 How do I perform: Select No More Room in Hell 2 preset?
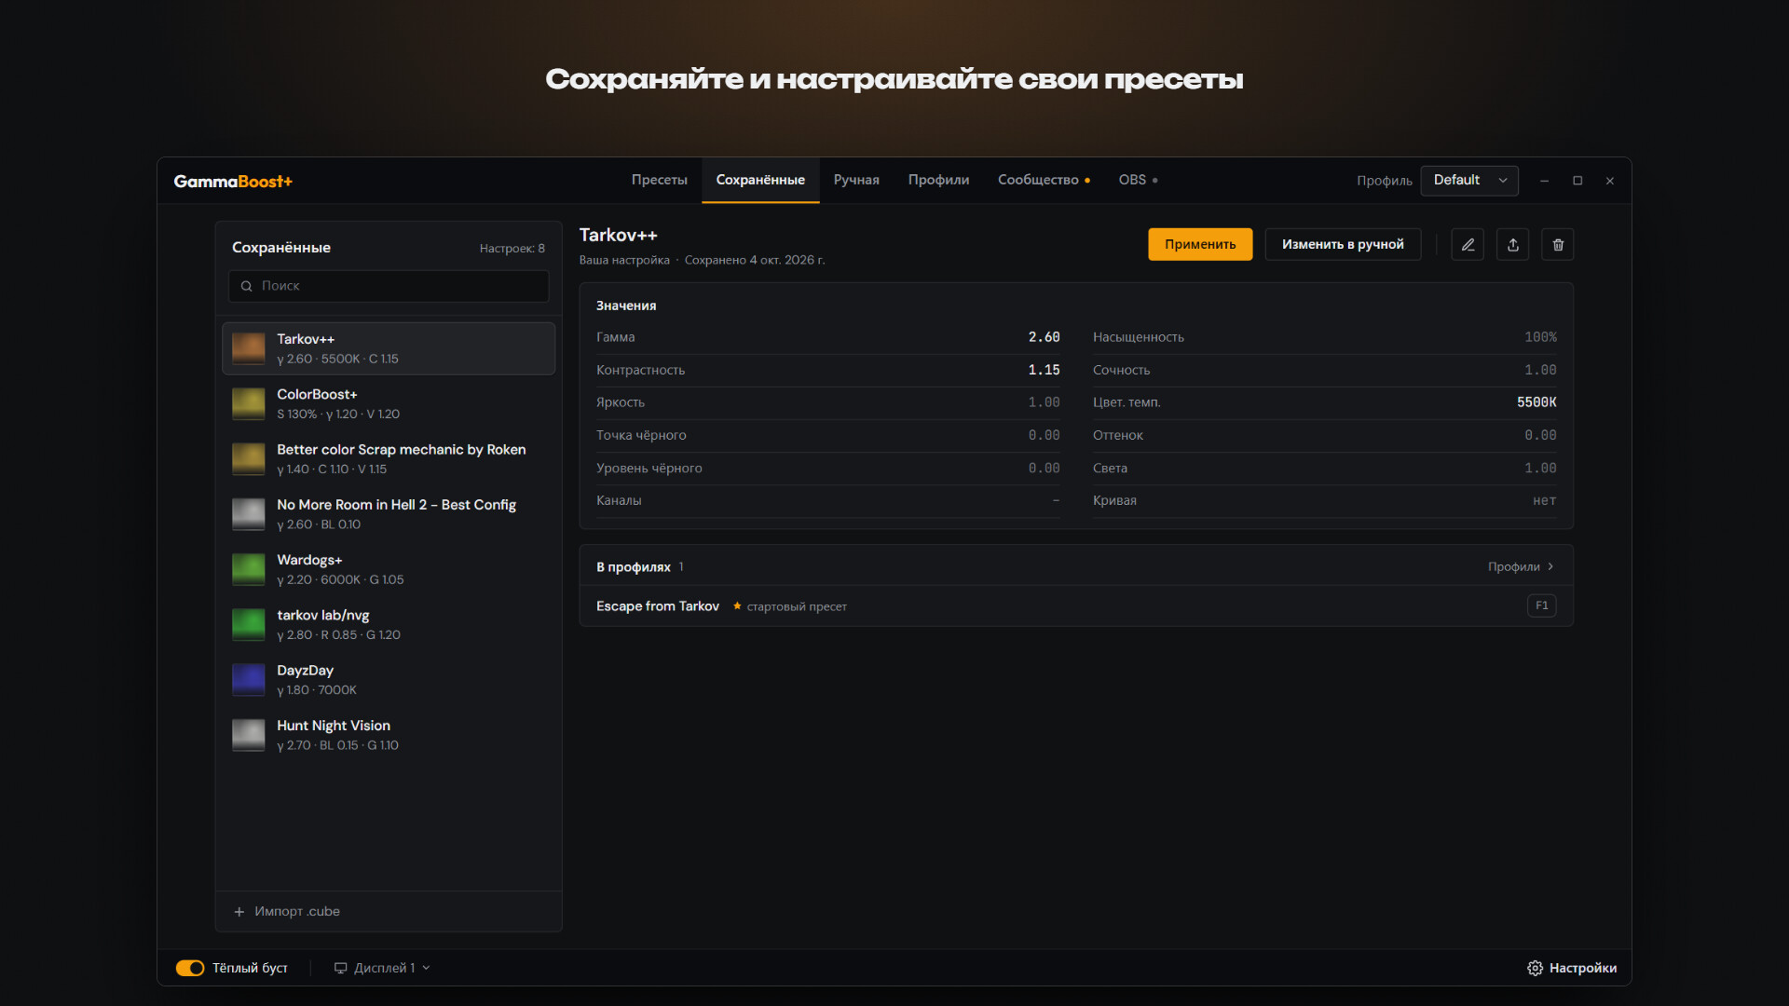[x=389, y=514]
